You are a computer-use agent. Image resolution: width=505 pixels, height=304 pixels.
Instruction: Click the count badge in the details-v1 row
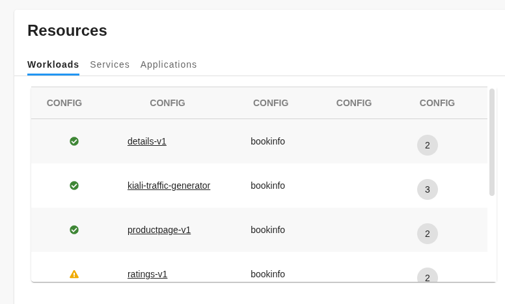pos(428,145)
